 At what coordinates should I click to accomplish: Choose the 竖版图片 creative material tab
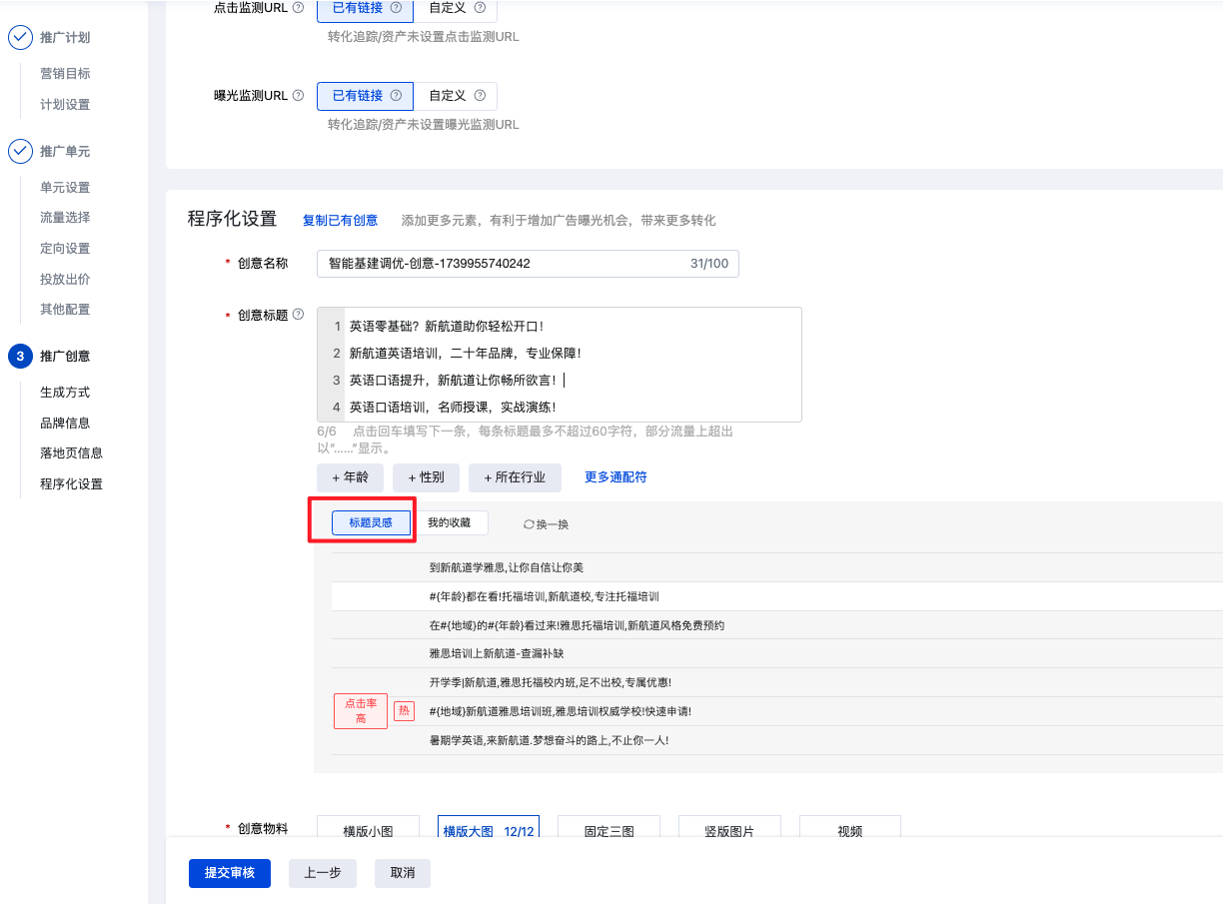click(x=728, y=830)
